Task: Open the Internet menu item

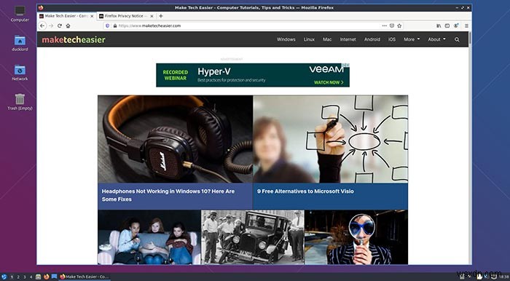Action: pos(348,39)
